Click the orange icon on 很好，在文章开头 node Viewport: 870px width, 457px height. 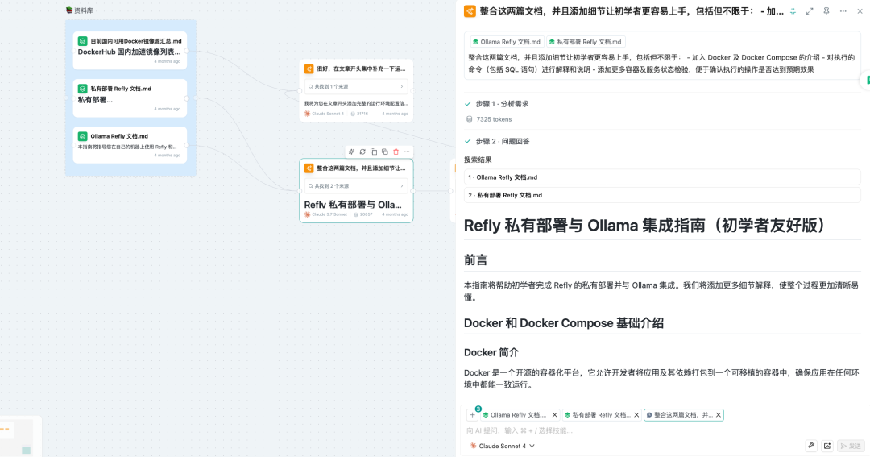point(309,69)
